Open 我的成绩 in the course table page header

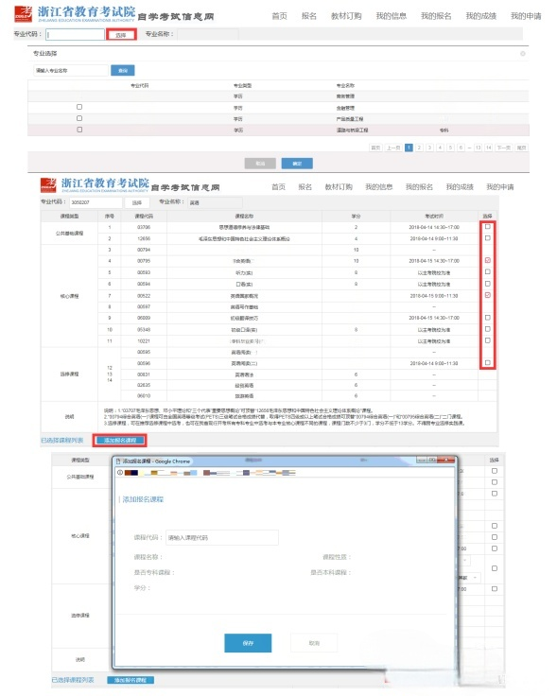click(x=460, y=187)
